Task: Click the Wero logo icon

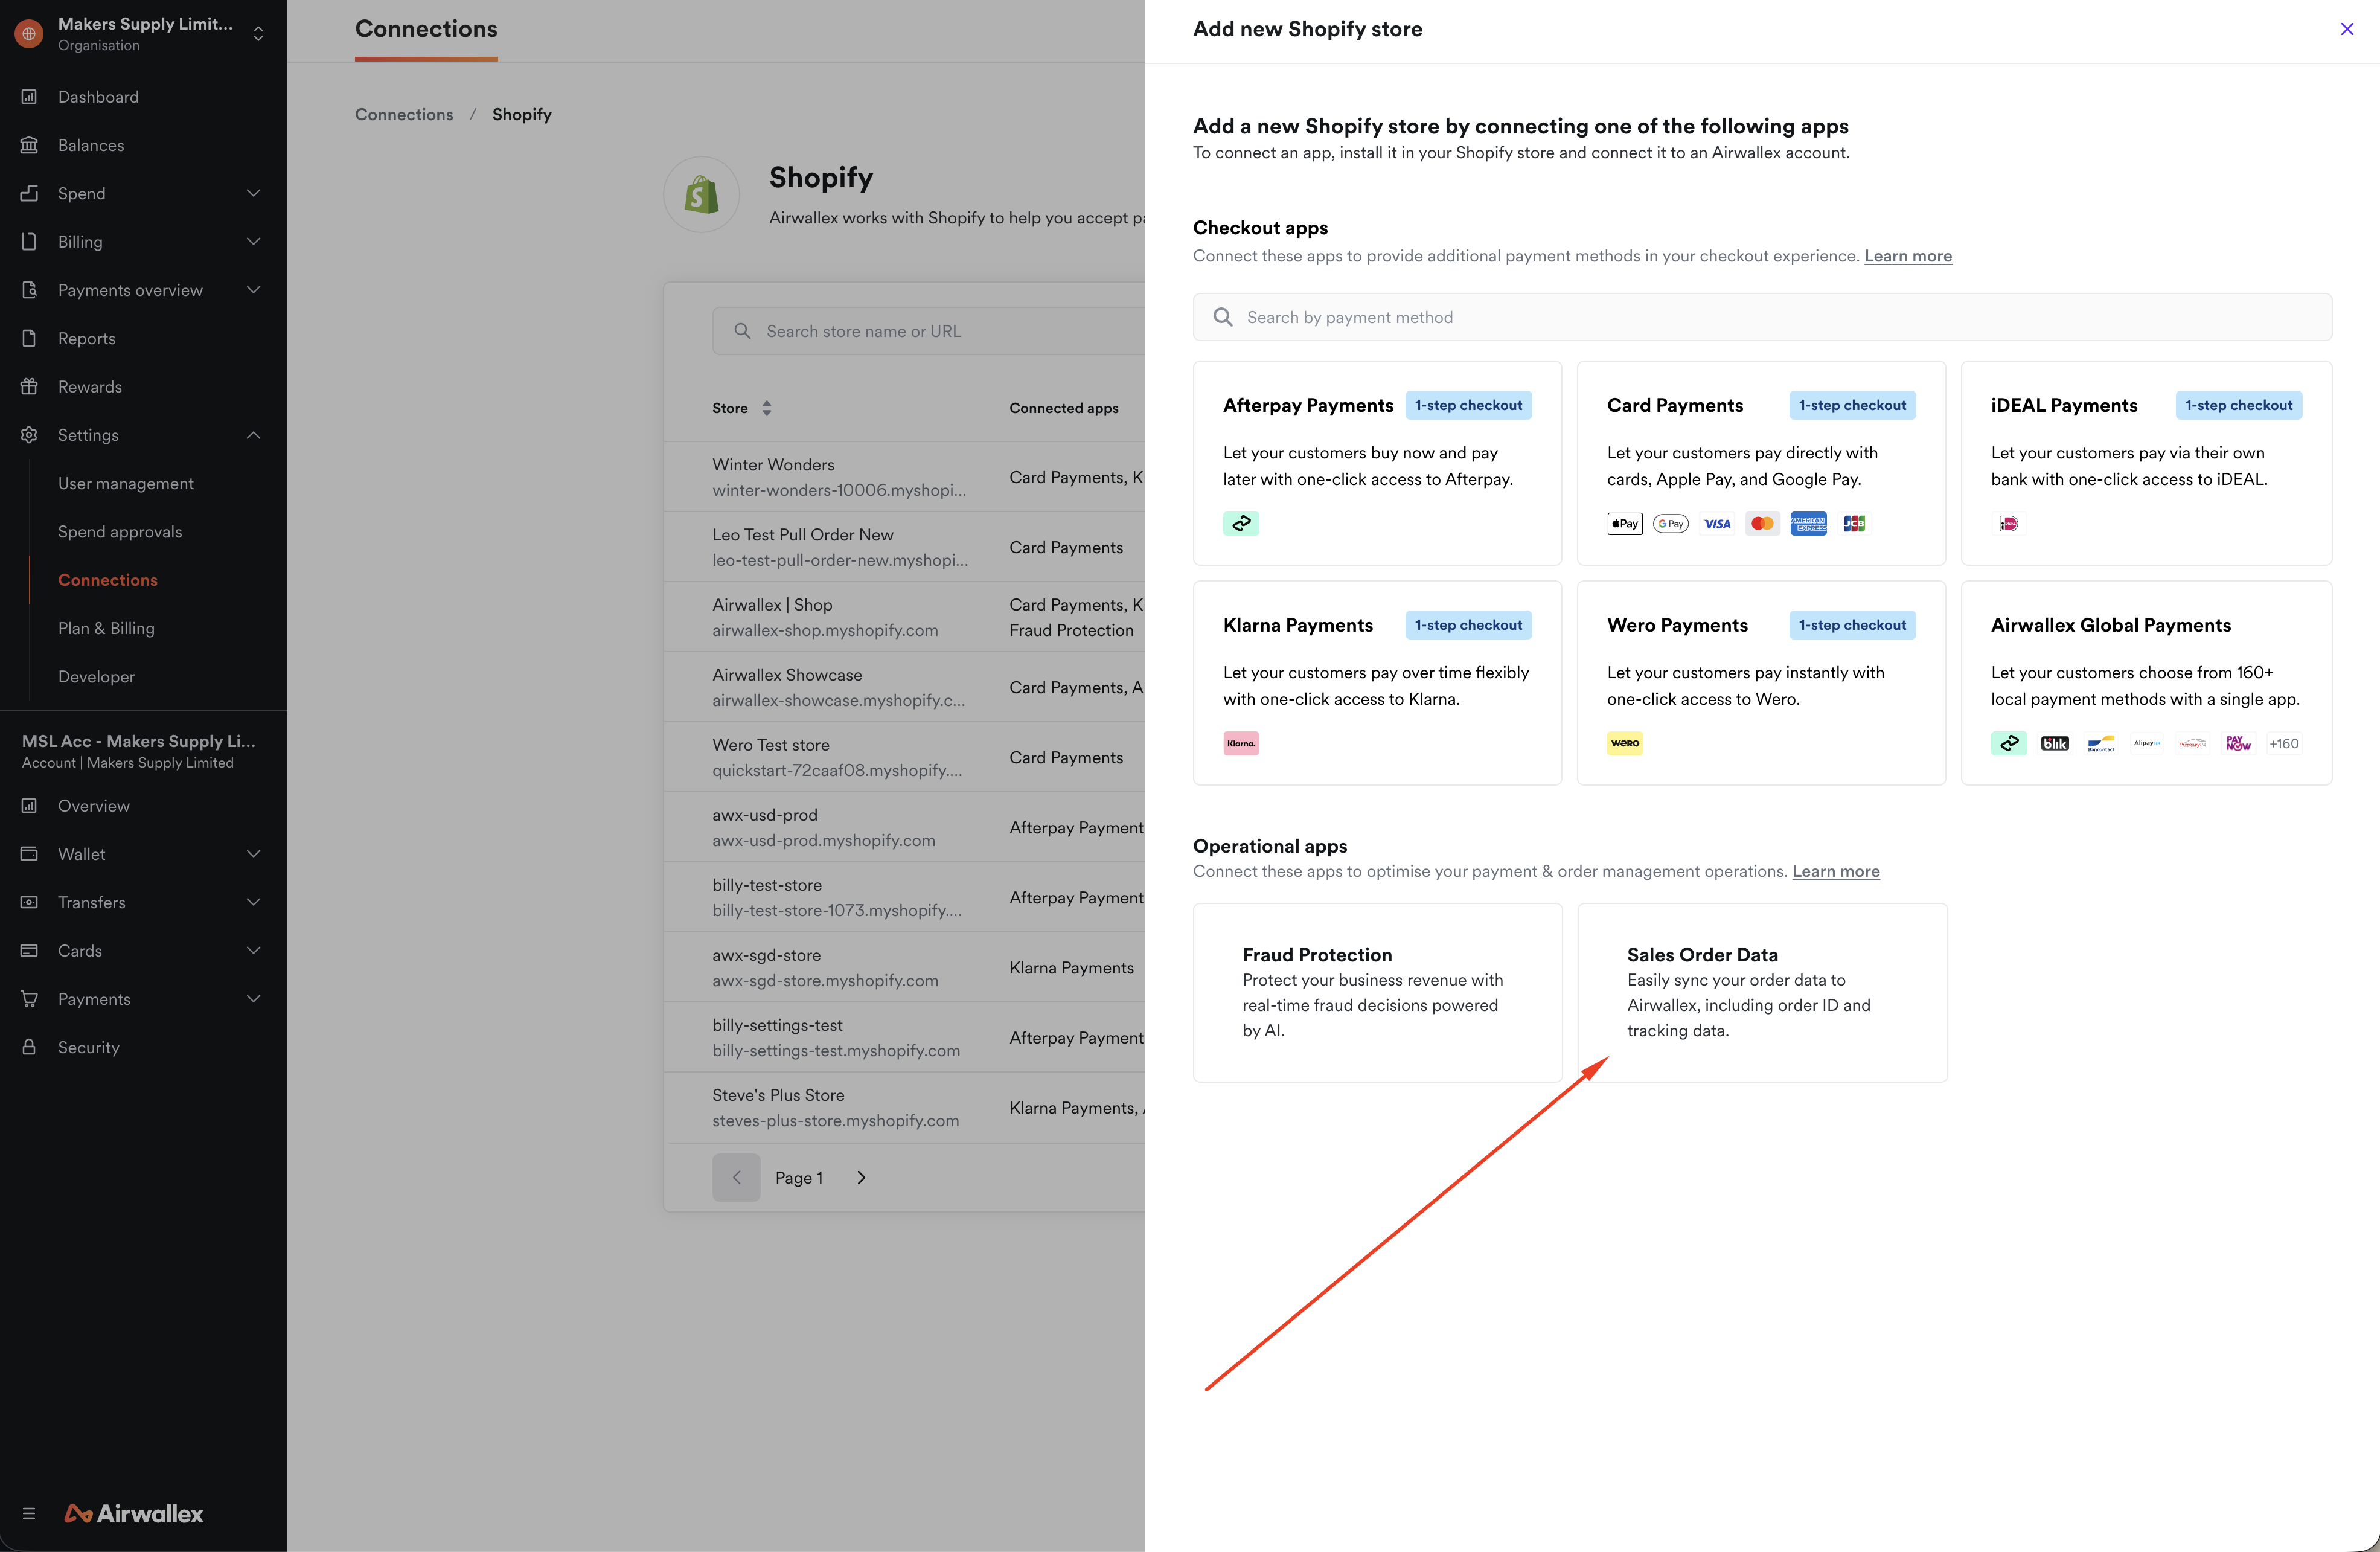Action: [1625, 743]
